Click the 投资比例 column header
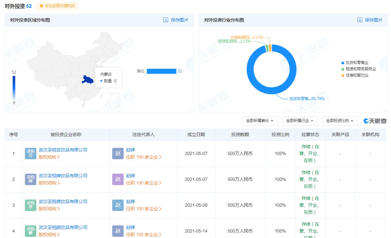391x238 pixels. click(x=280, y=135)
